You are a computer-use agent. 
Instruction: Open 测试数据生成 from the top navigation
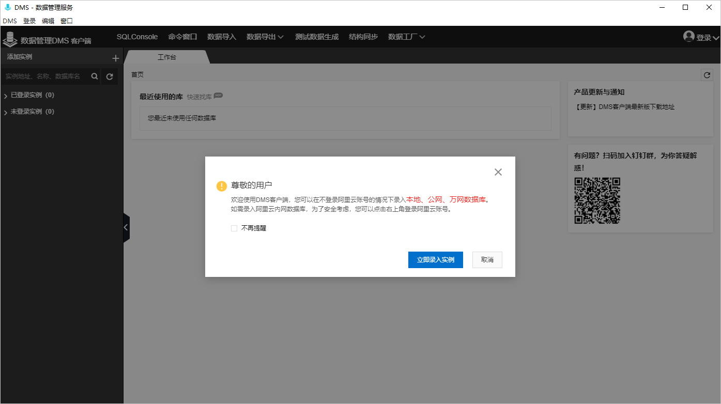317,37
